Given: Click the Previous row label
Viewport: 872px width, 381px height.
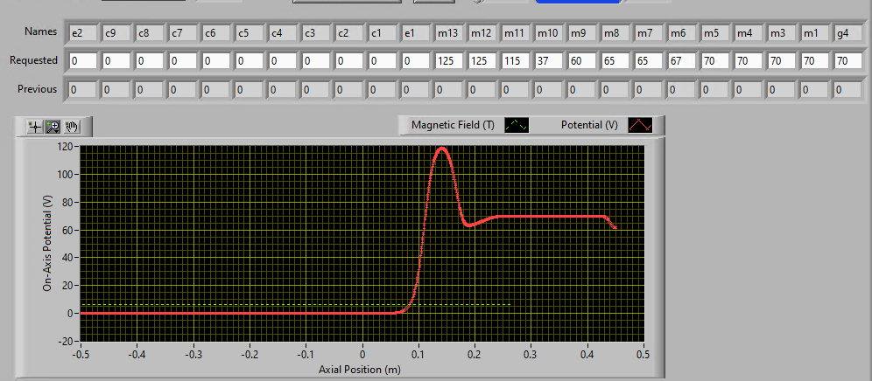Looking at the screenshot, I should (37, 89).
